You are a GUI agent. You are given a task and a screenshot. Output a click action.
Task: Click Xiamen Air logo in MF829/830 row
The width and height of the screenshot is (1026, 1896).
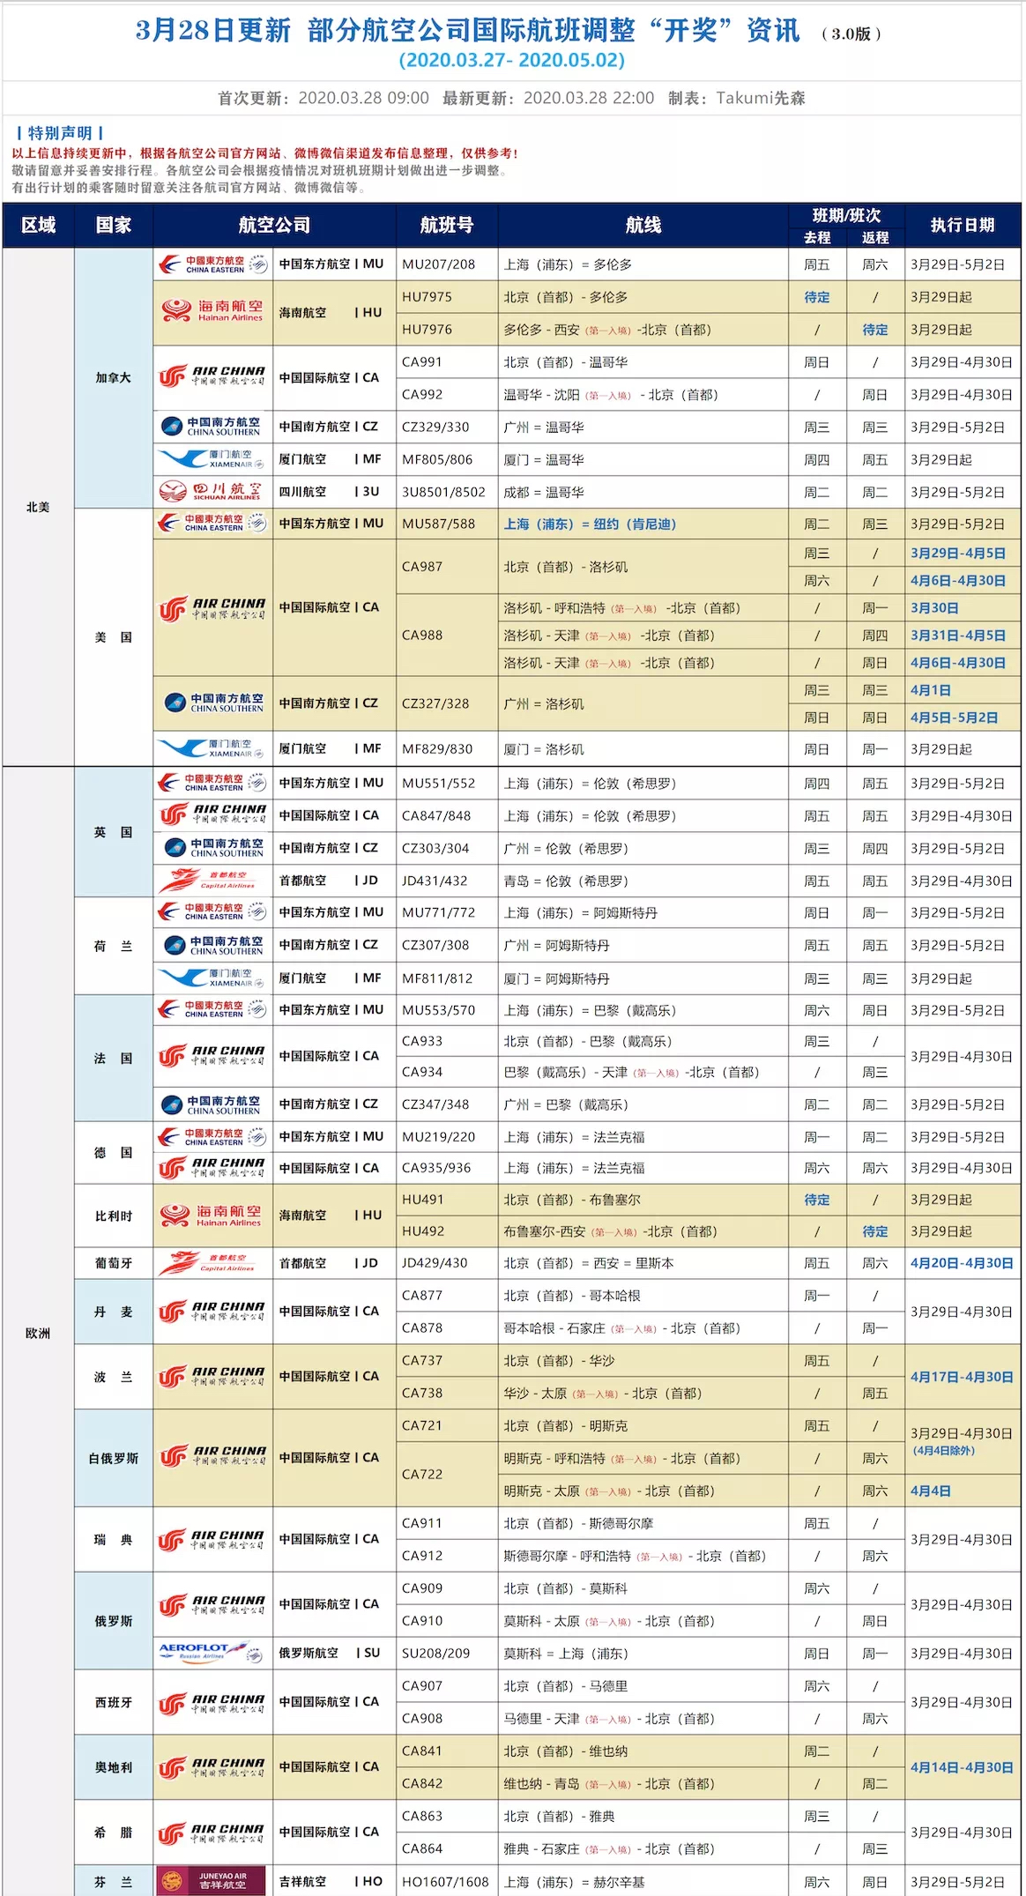coord(212,748)
